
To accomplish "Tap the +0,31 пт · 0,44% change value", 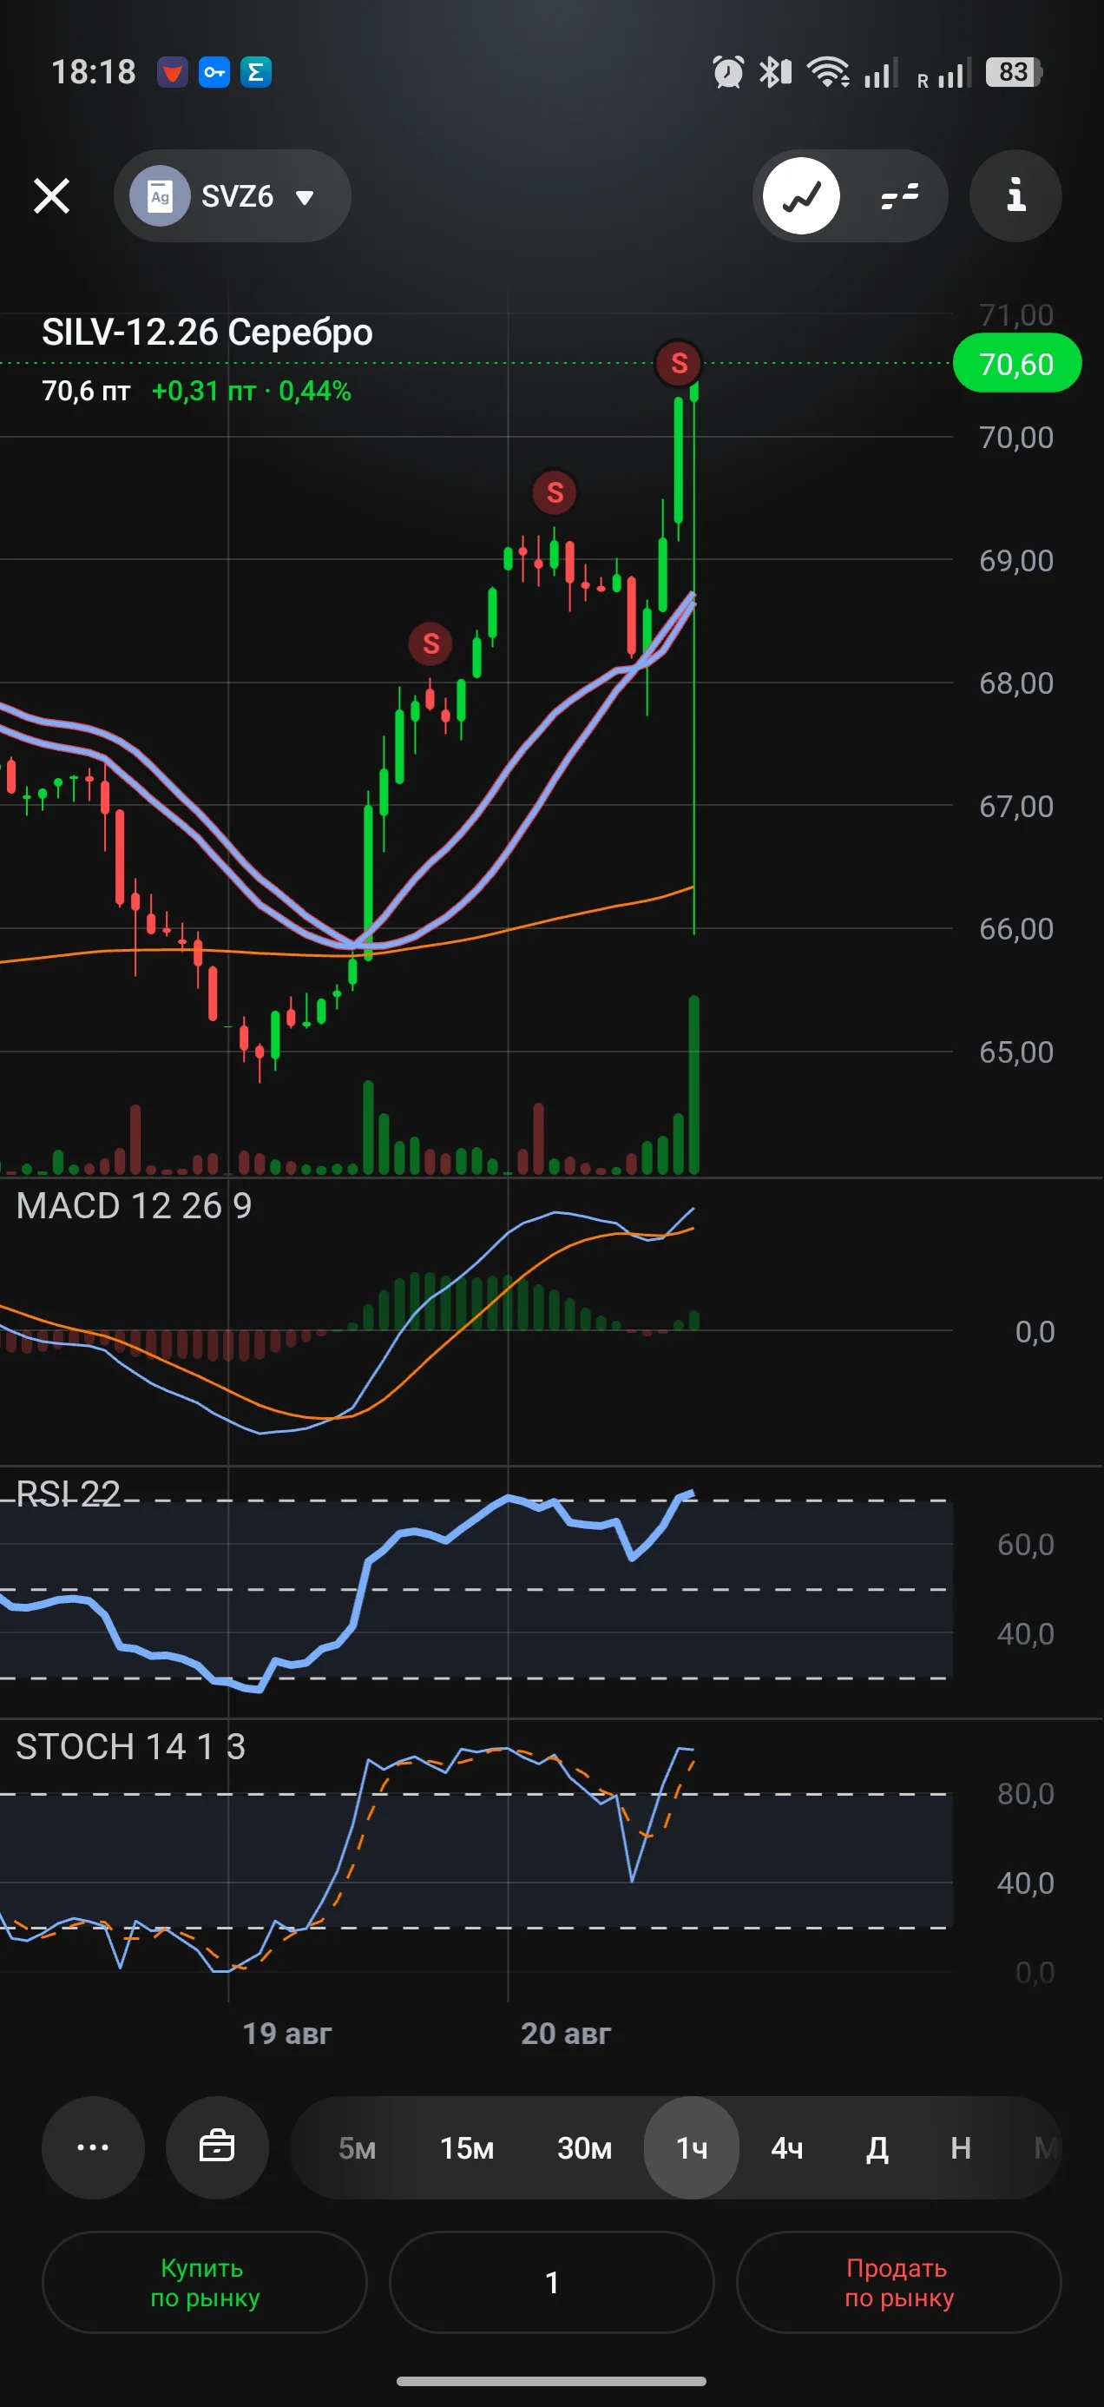I will click(251, 391).
